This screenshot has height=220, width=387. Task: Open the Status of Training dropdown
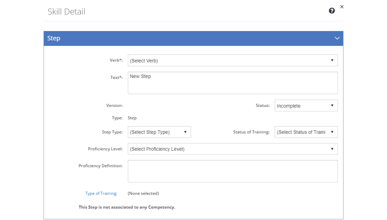click(306, 132)
